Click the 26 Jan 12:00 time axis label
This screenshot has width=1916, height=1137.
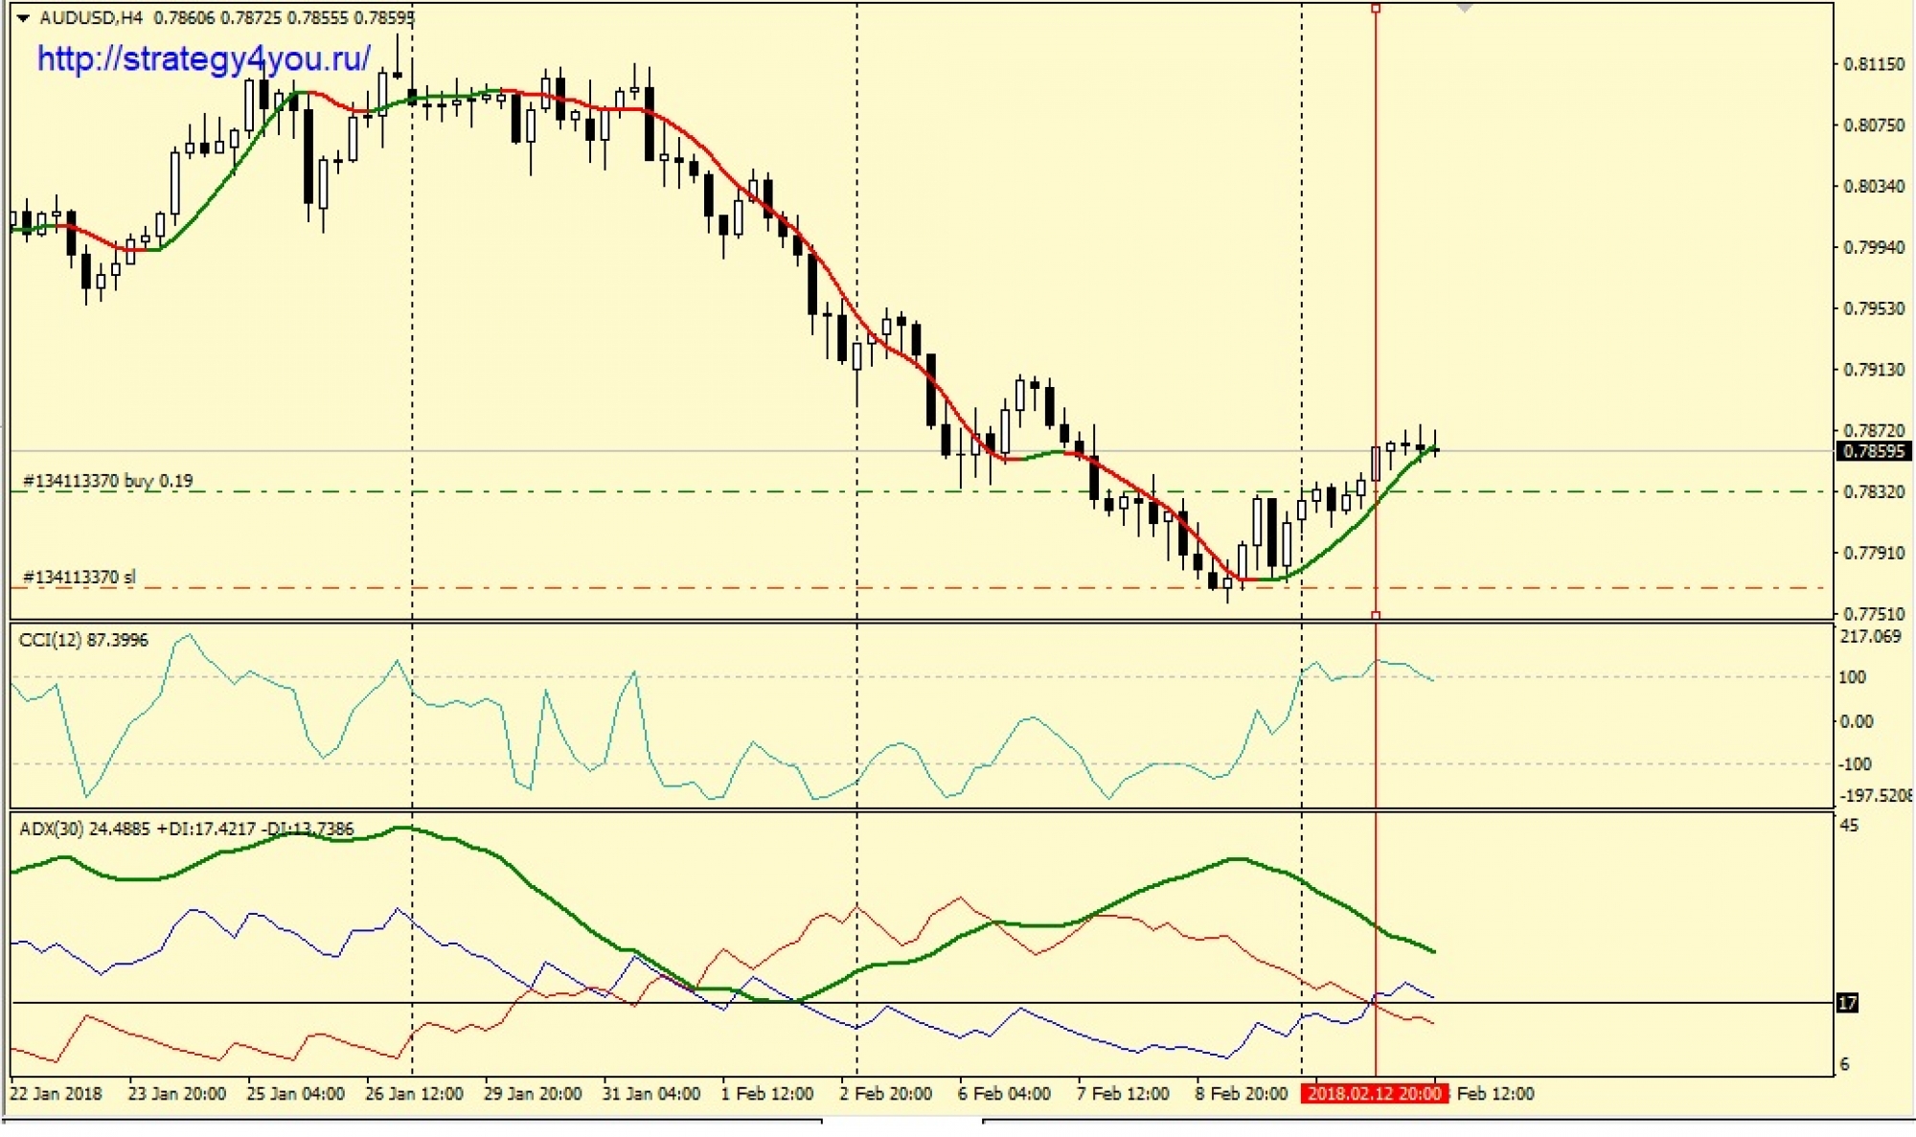point(414,1094)
